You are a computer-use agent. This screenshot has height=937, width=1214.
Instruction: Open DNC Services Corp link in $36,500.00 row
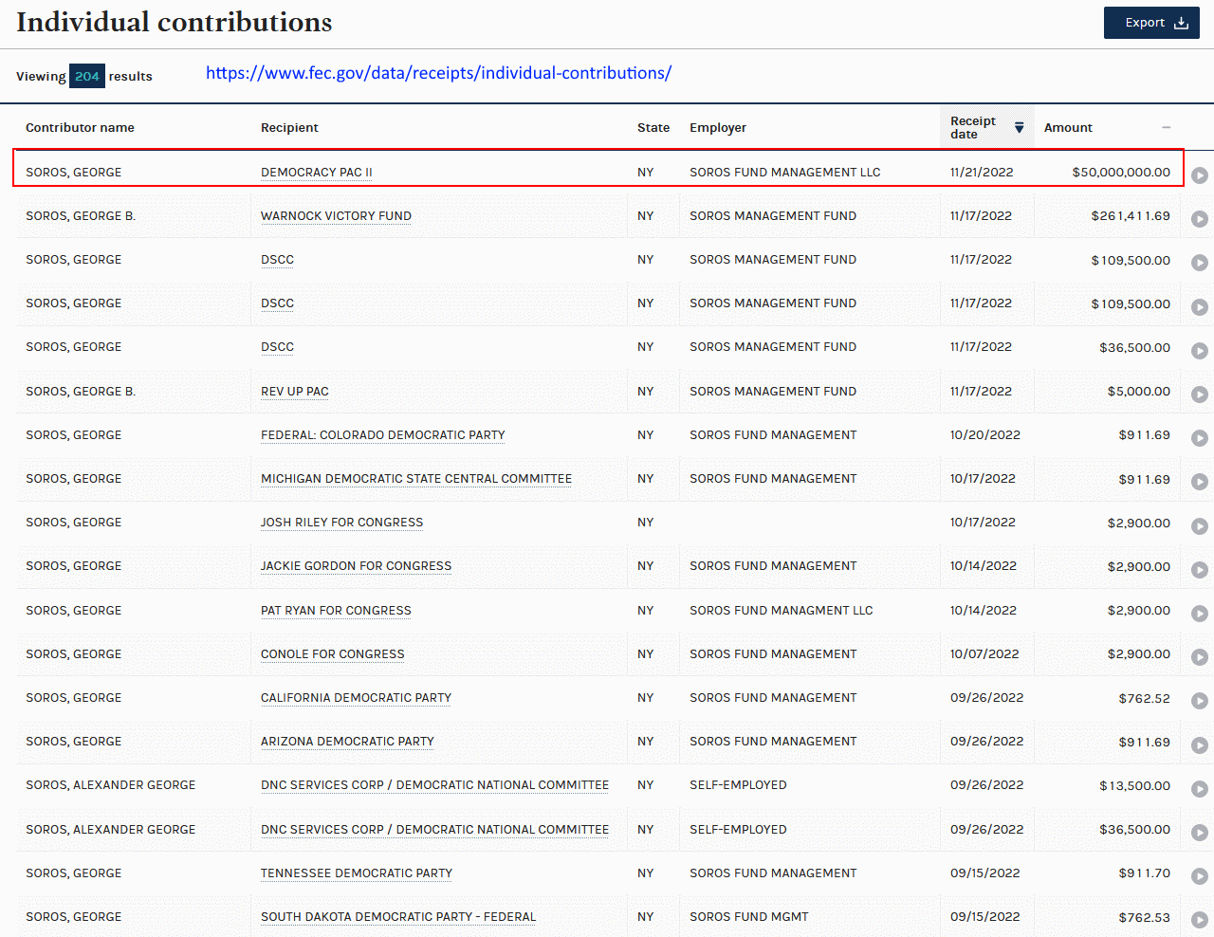click(x=434, y=830)
